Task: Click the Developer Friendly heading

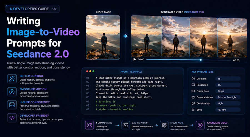Action: (x=34, y=116)
